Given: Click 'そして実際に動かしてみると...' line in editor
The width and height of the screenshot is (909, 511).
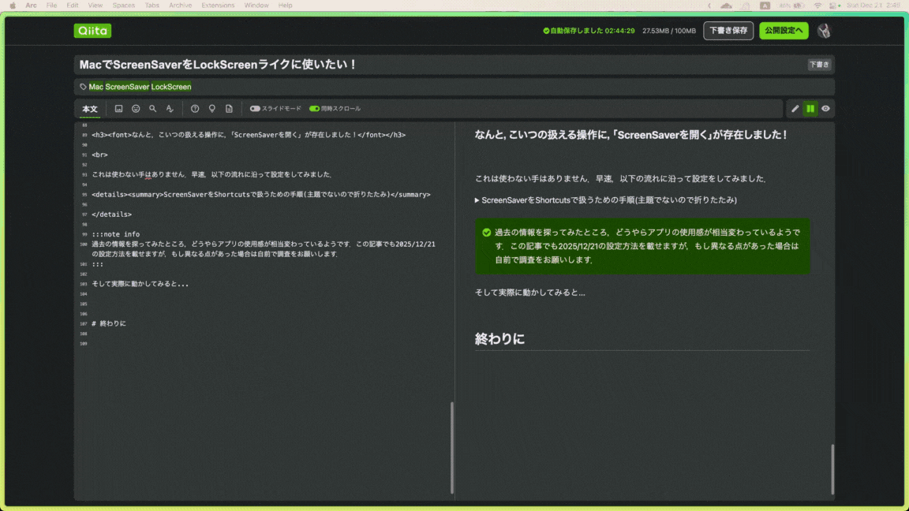Looking at the screenshot, I should pyautogui.click(x=140, y=284).
